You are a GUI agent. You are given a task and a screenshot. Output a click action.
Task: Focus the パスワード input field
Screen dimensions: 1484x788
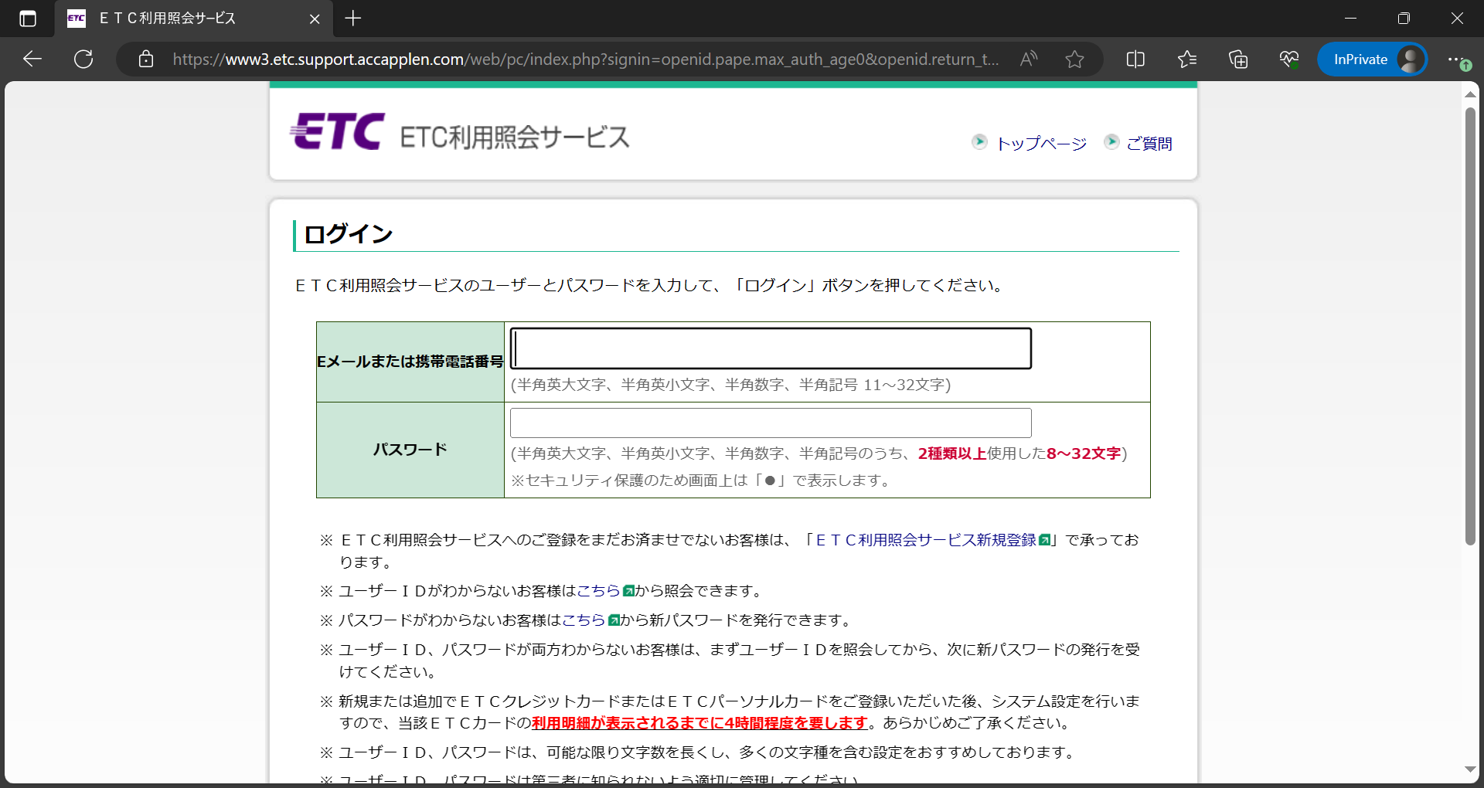click(771, 423)
